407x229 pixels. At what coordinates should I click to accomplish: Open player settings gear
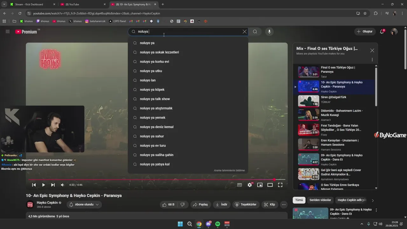[x=250, y=185]
